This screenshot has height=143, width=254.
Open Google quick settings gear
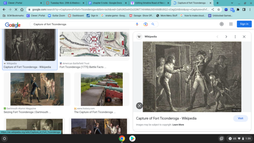pyautogui.click(x=221, y=24)
